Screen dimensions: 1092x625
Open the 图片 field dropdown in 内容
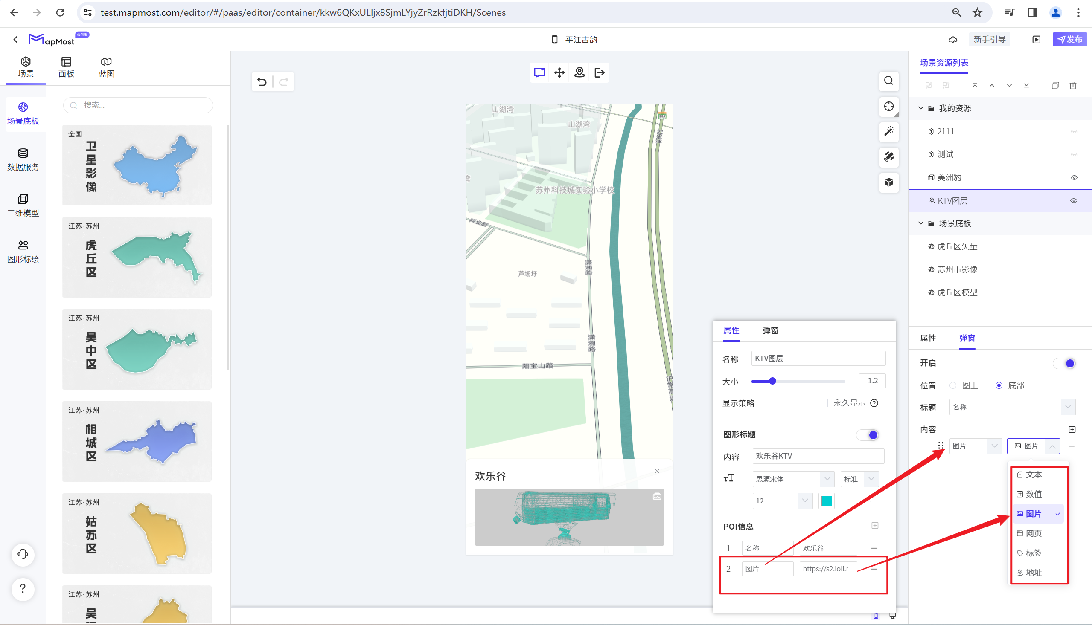click(975, 446)
